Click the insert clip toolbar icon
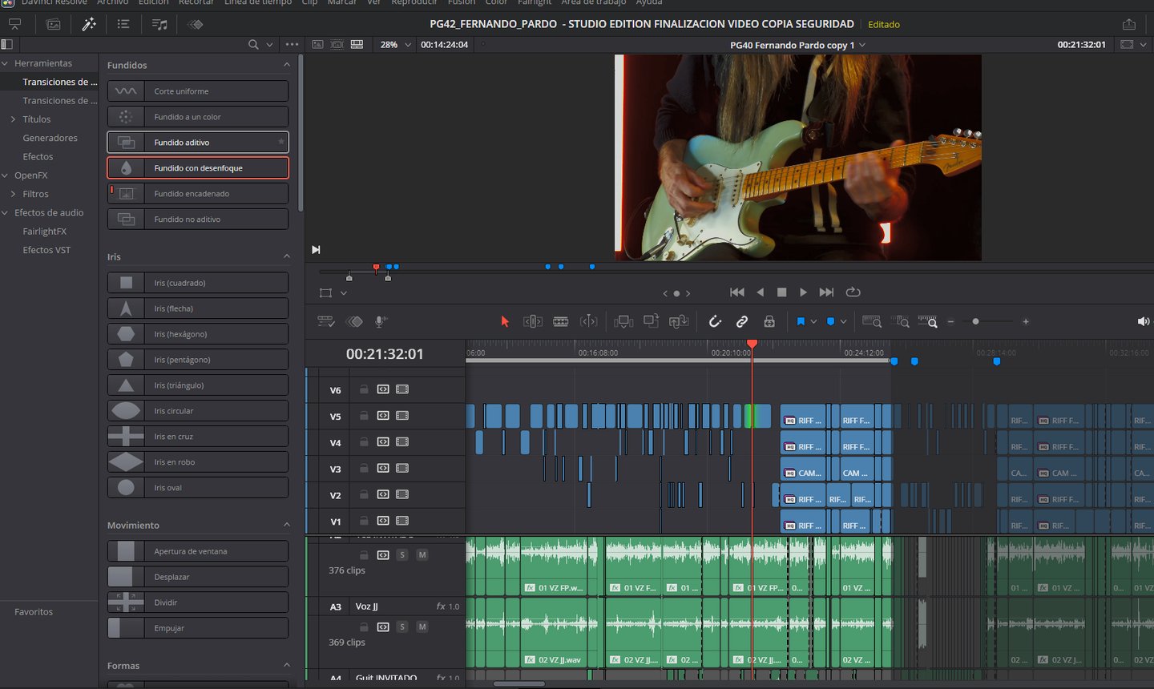The image size is (1154, 689). 623,321
